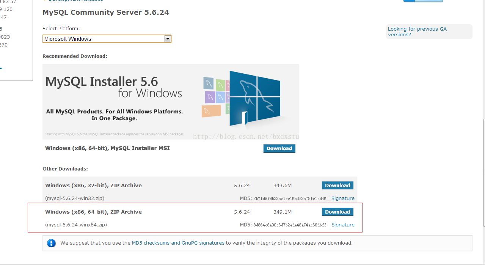Select the 'Other Downloads:' label
This screenshot has height=265, width=485.
pyautogui.click(x=65, y=169)
